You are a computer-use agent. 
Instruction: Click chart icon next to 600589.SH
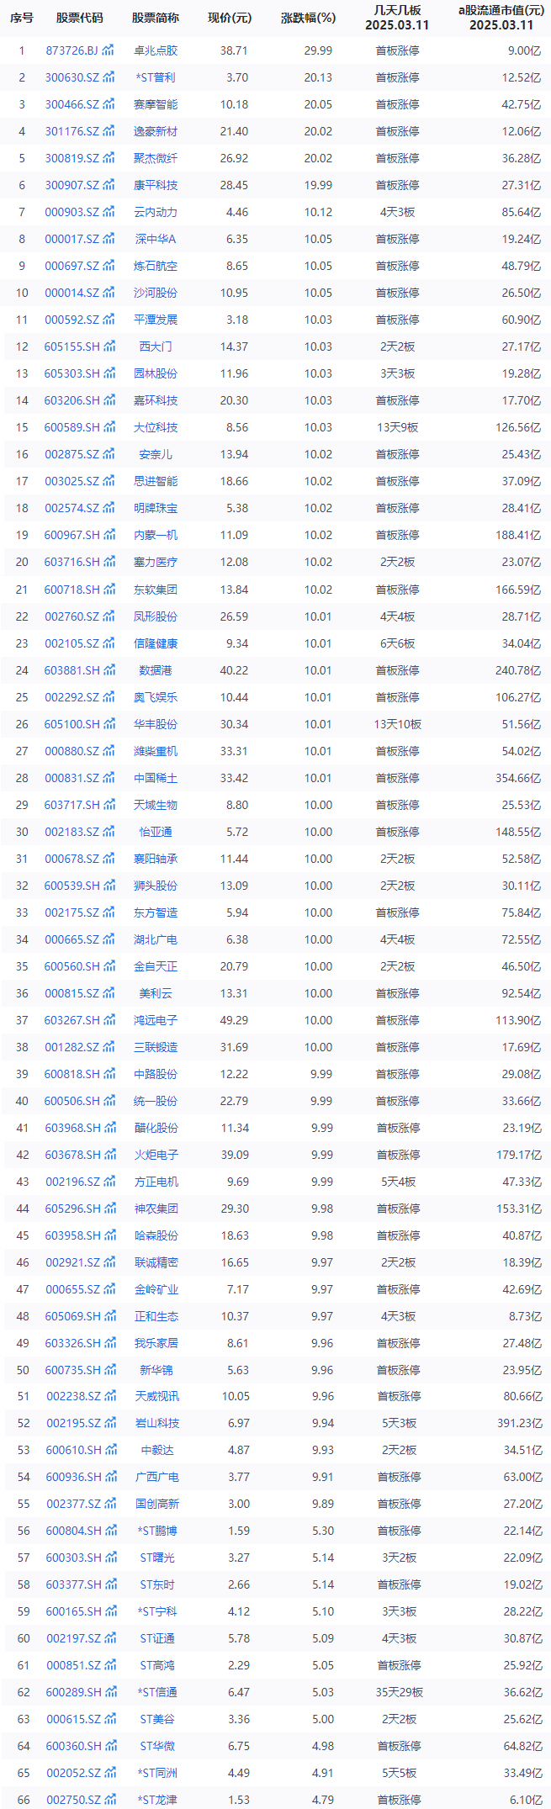click(109, 427)
